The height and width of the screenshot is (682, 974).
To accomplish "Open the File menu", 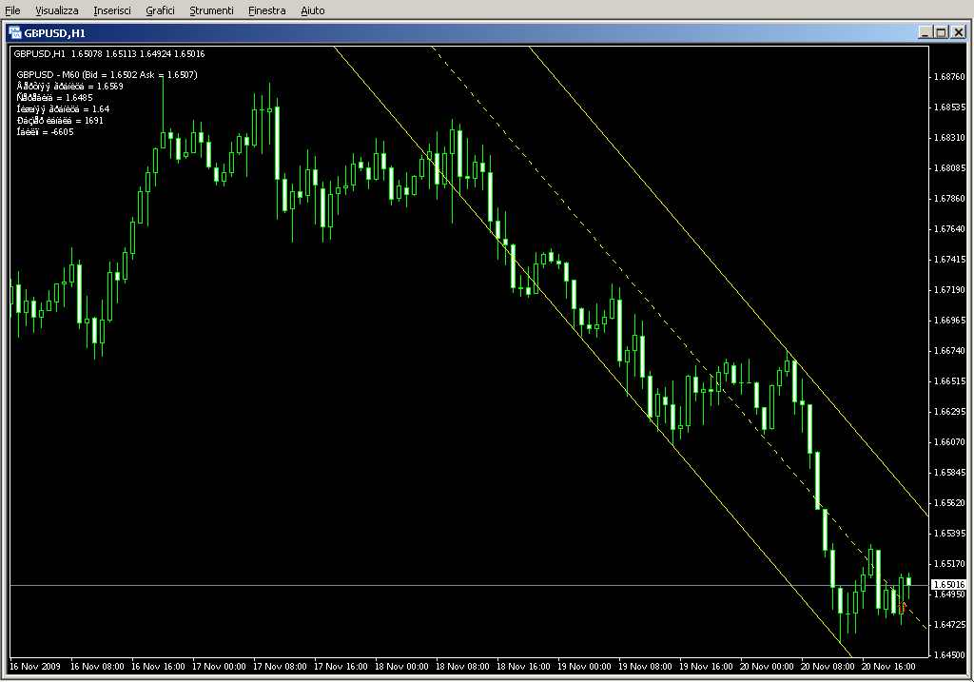I will click(12, 10).
